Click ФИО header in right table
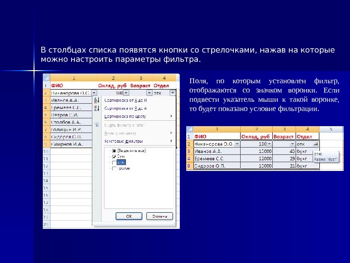The width and height of the screenshot is (350, 263). [x=217, y=136]
